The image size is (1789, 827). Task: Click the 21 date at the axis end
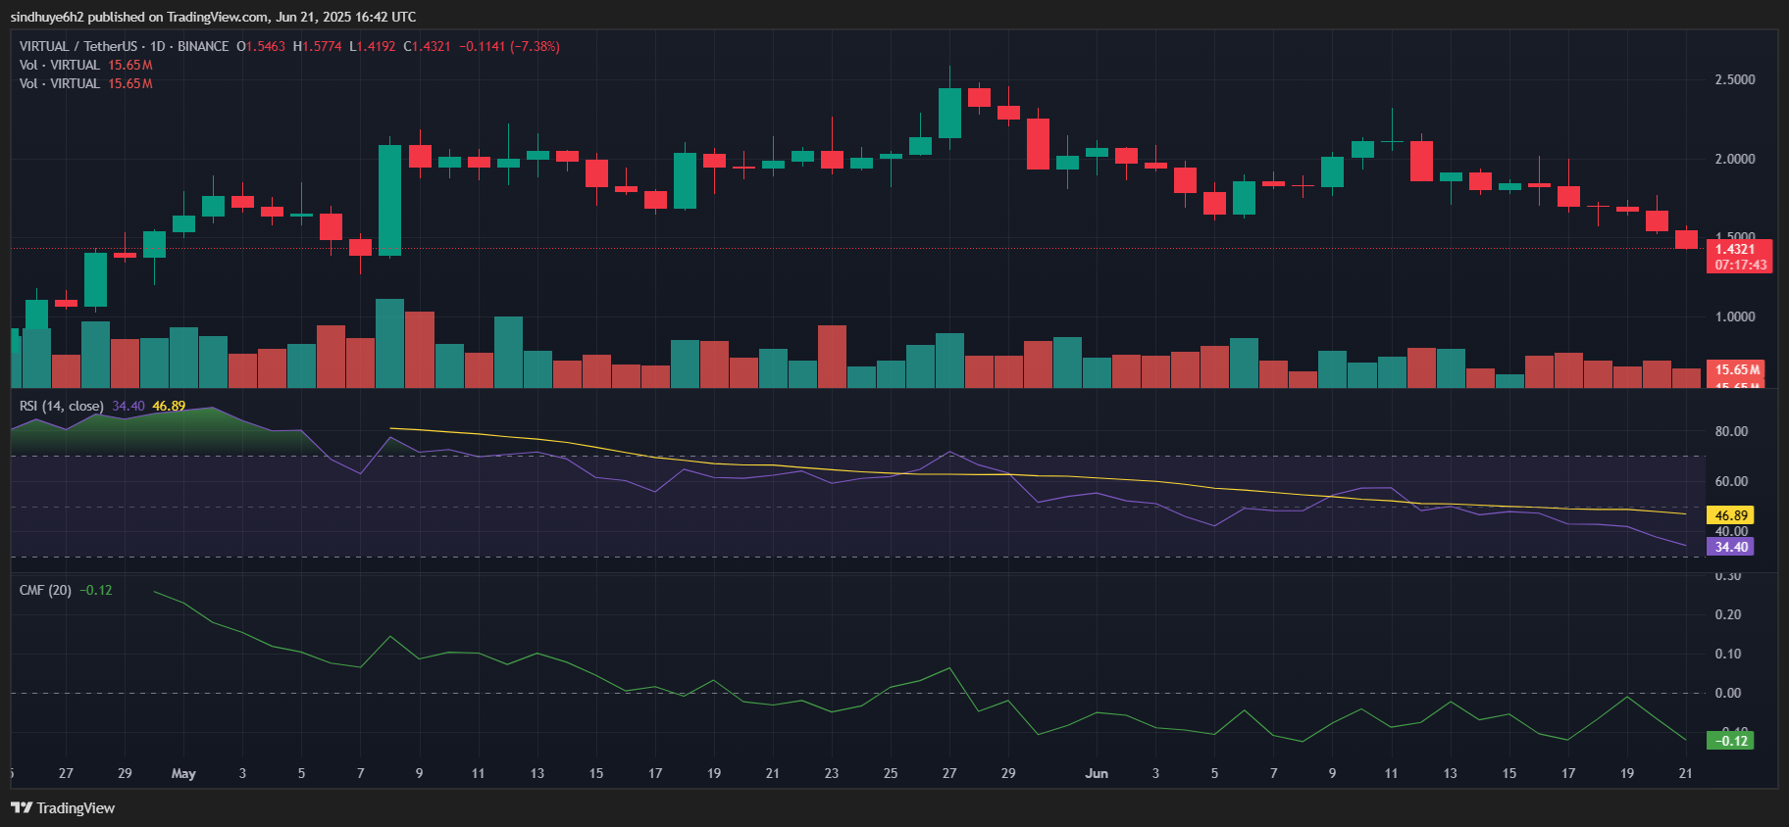coord(1685,773)
